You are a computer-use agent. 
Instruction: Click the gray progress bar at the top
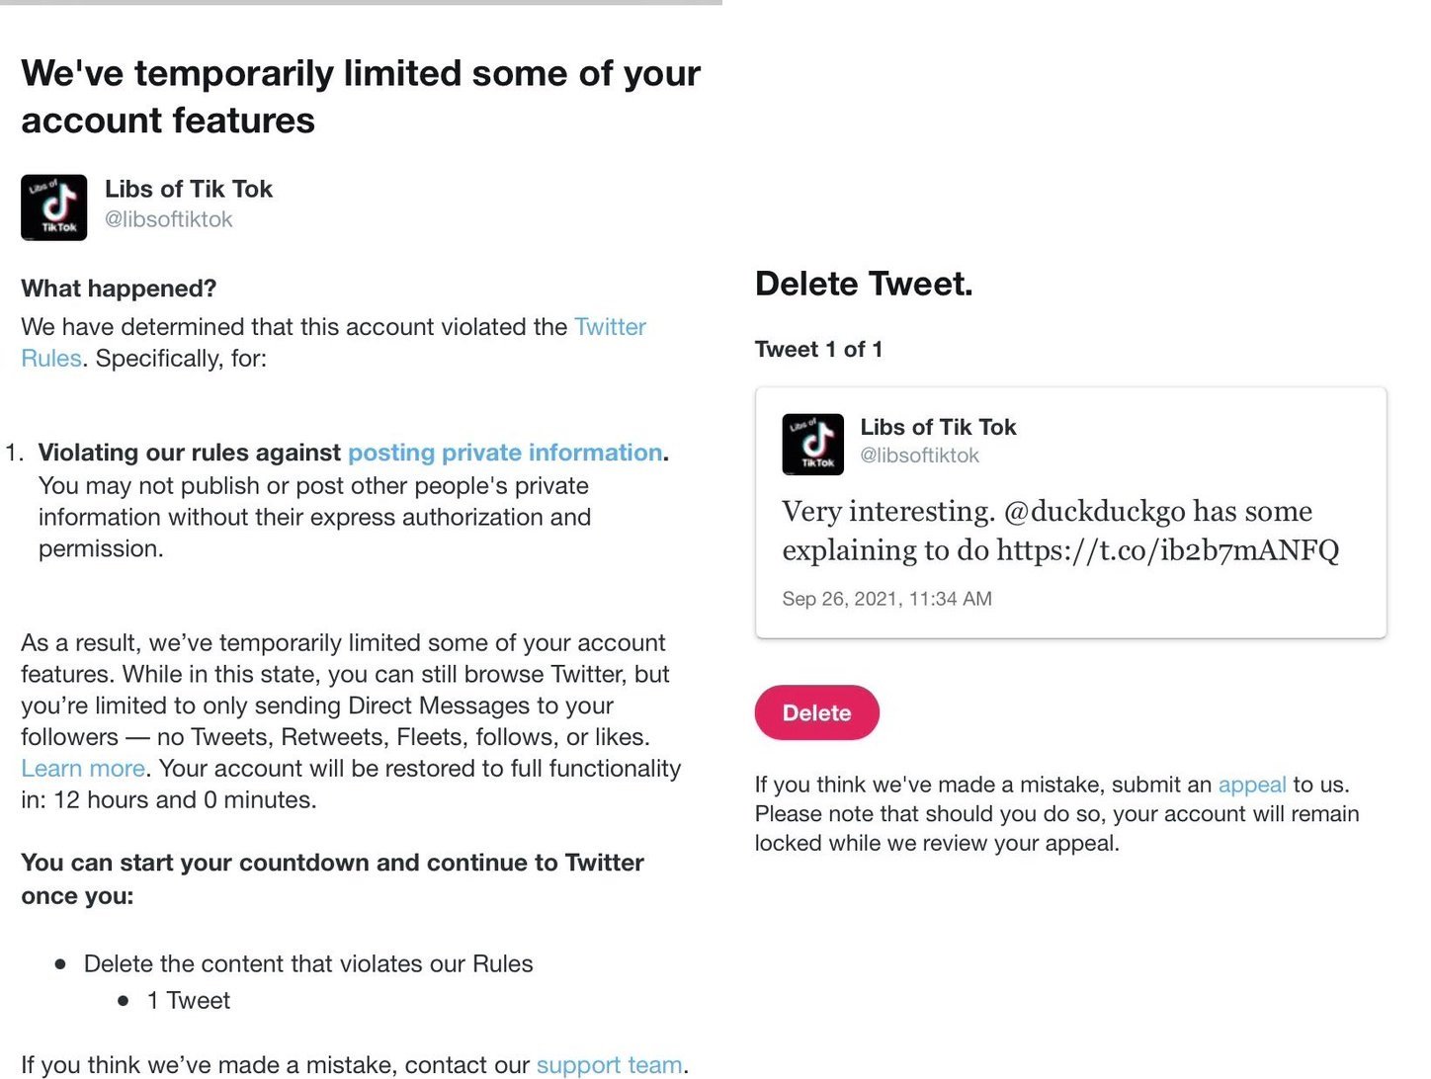(361, 3)
